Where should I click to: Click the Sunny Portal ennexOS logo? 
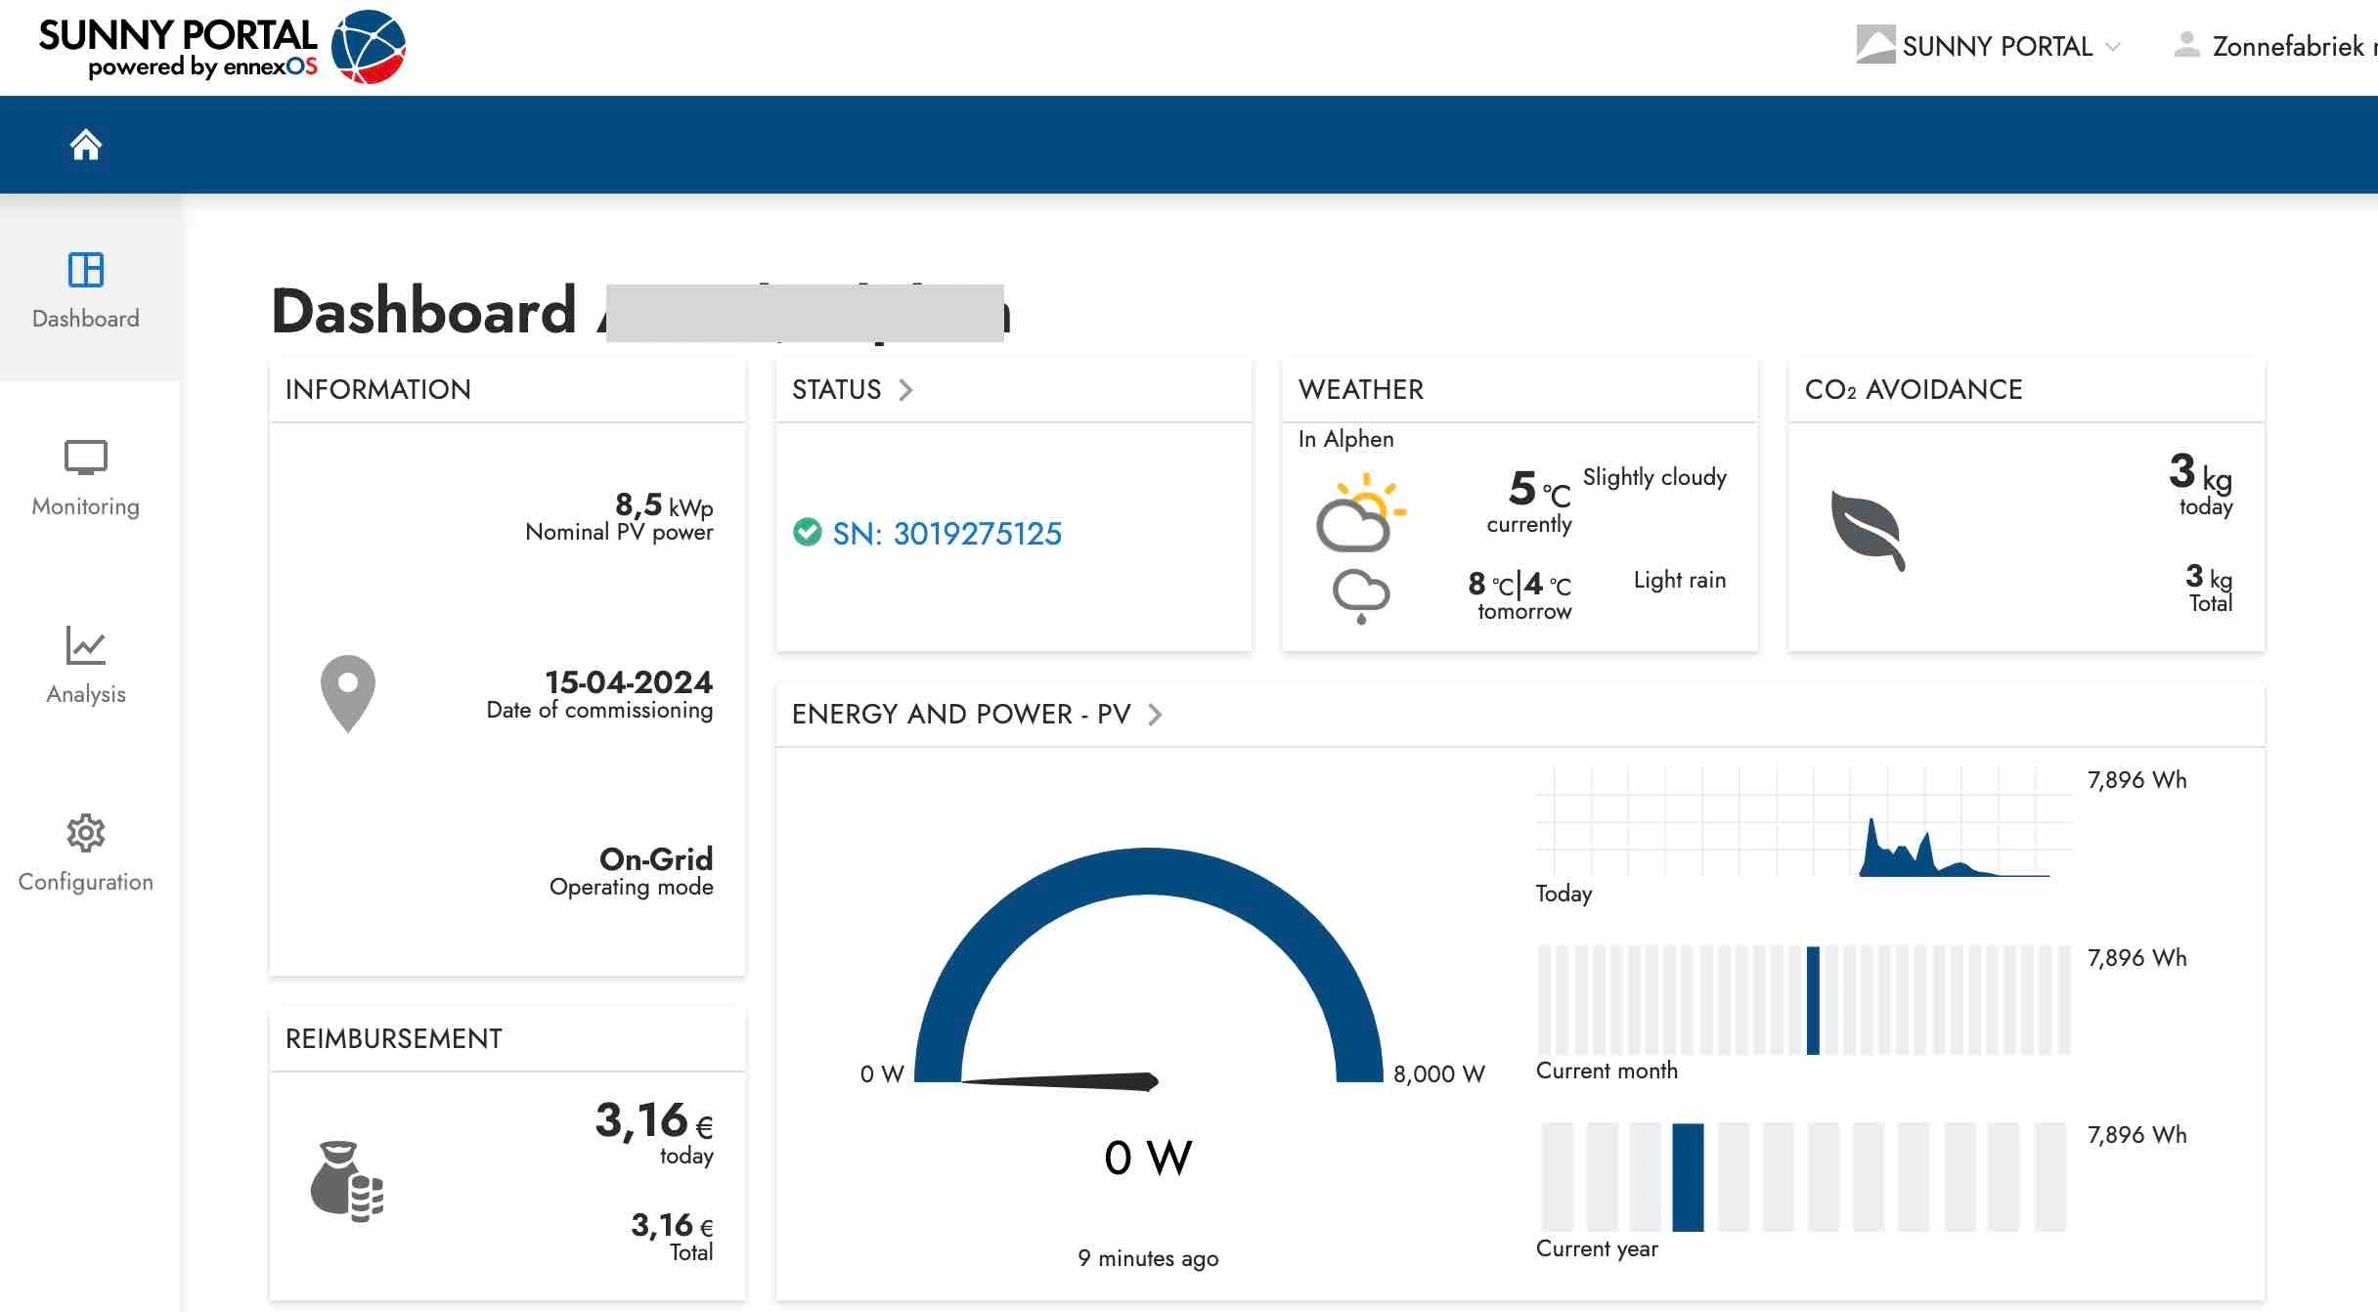222,47
